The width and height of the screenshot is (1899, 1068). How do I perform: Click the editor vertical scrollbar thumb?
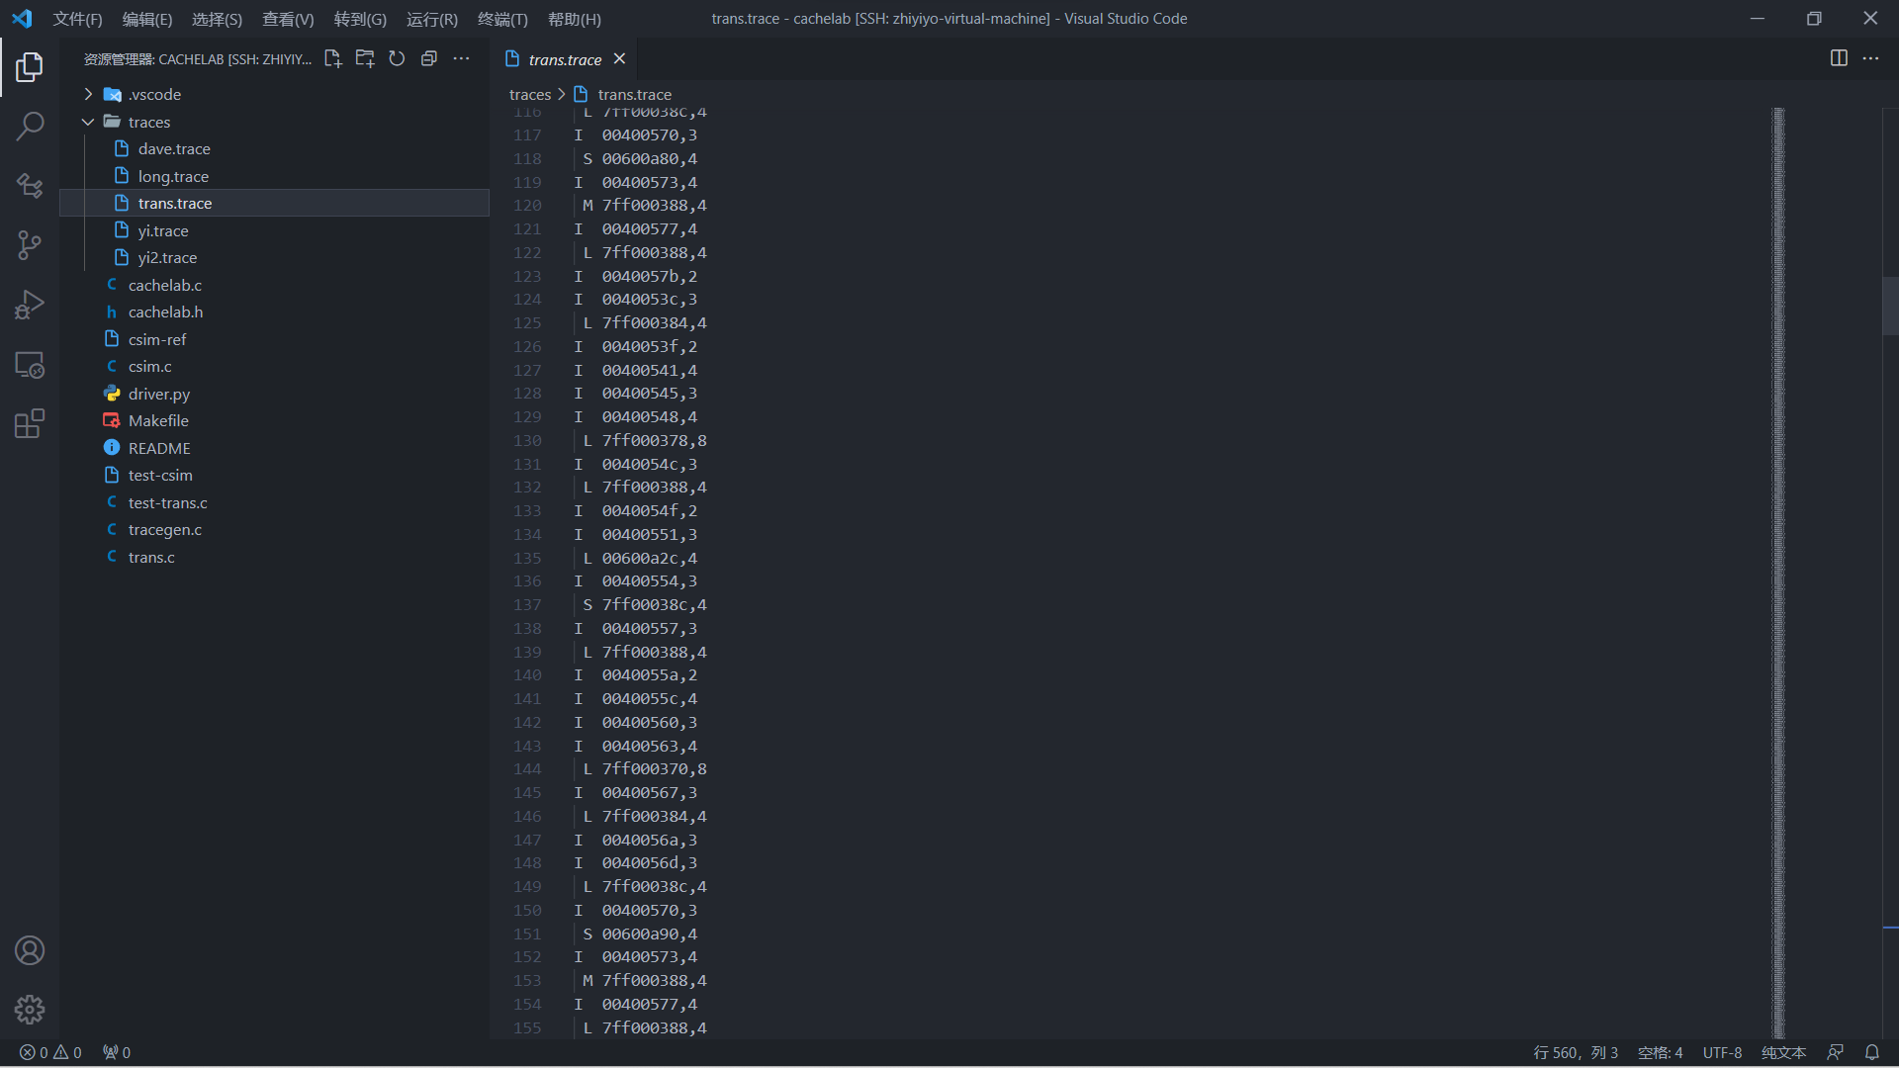[1890, 306]
